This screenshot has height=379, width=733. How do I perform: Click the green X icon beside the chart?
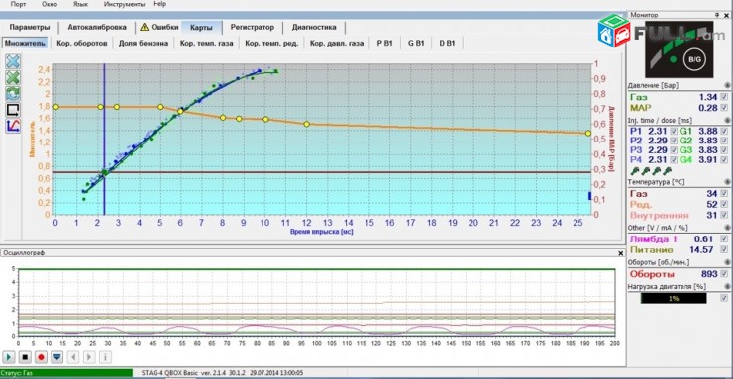pyautogui.click(x=13, y=77)
